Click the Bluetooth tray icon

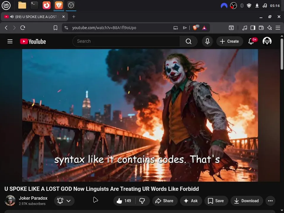[x=242, y=6]
